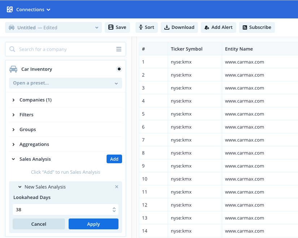Expand the Aggregations section
Image resolution: width=298 pixels, height=238 pixels.
pos(66,144)
